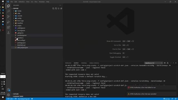Open the Manage gear settings
This screenshot has width=178, height=100.
[8, 95]
